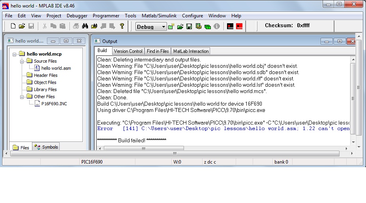
Task: Select the Header Files folder
Action: [45, 75]
